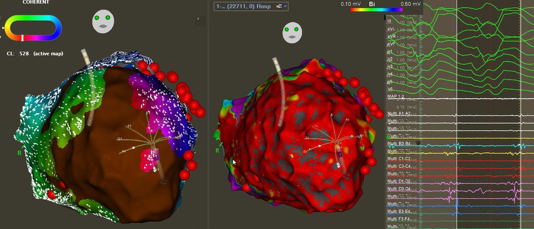Screen dimensions: 534x229
Task: Select the V6 ECG channel label
Action: 390,89
